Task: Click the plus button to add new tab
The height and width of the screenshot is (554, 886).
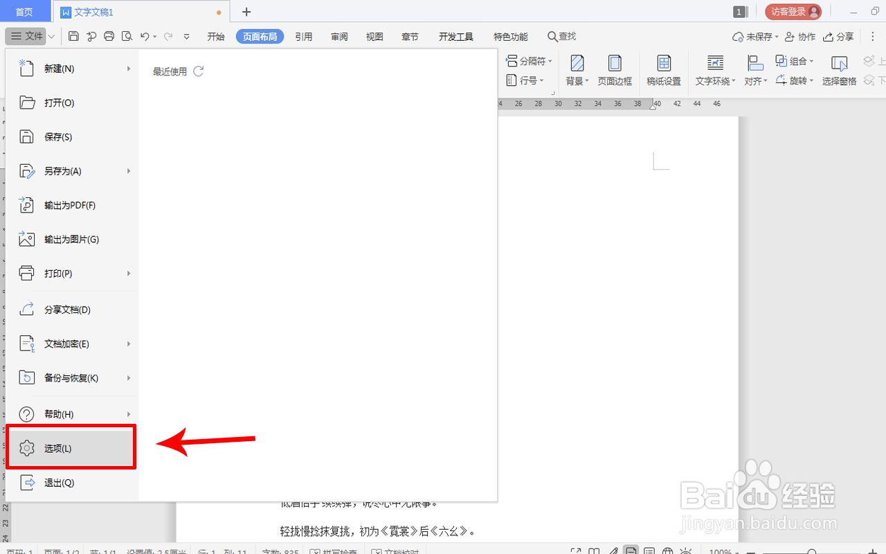Action: (x=246, y=12)
